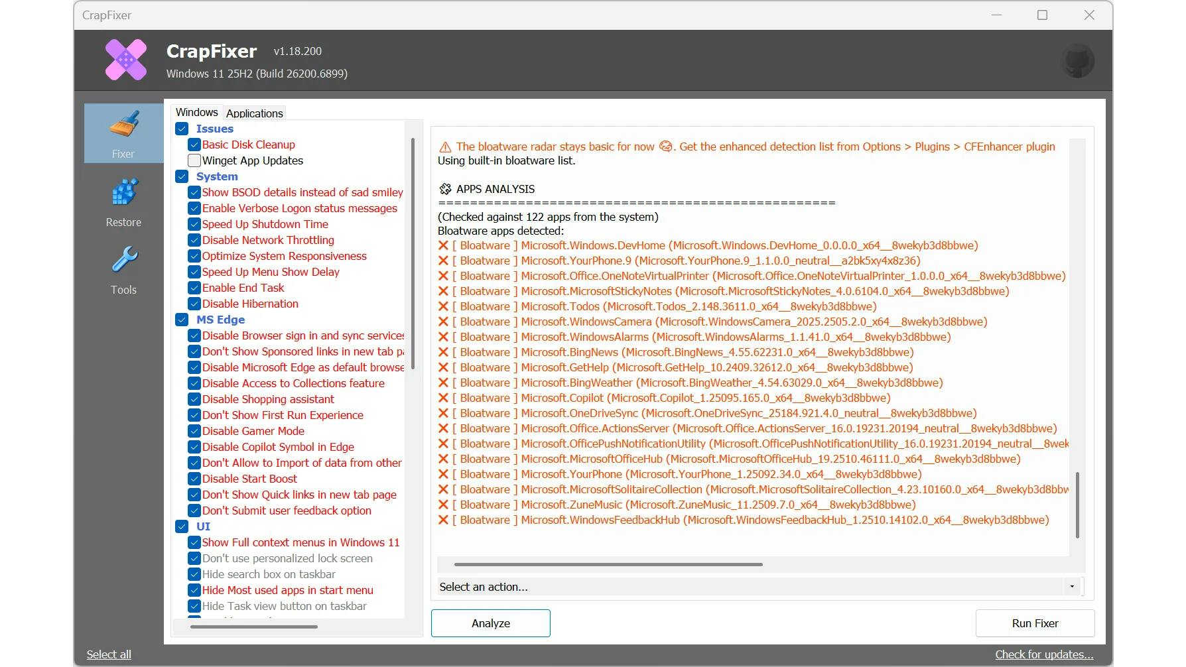Click the Select all link
Screen dimensions: 1186x667
[x=109, y=654]
